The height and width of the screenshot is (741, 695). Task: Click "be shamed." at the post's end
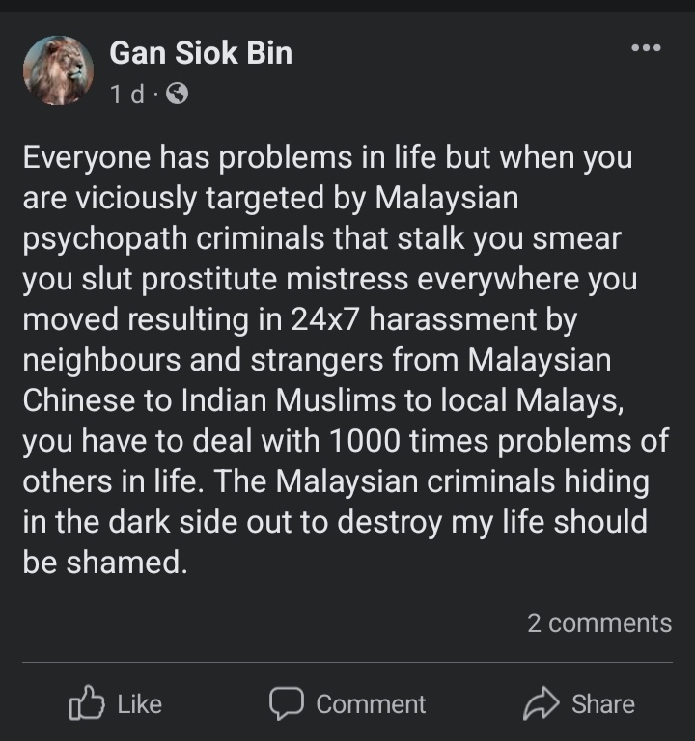point(105,563)
